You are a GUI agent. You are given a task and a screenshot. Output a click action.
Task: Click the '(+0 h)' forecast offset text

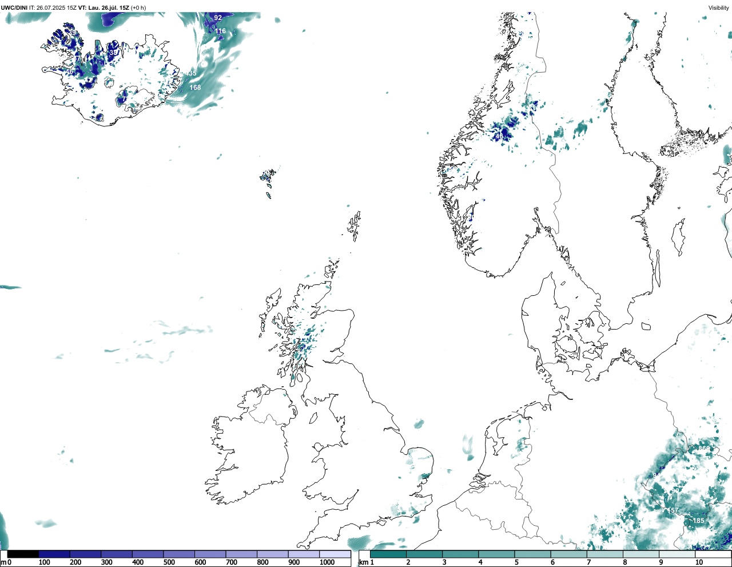(x=138, y=8)
